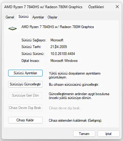This screenshot has width=123, height=141.
Task: Select the Sürücü tab
Action: (24, 17)
